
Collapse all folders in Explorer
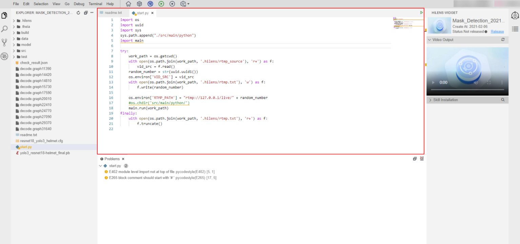pos(85,13)
